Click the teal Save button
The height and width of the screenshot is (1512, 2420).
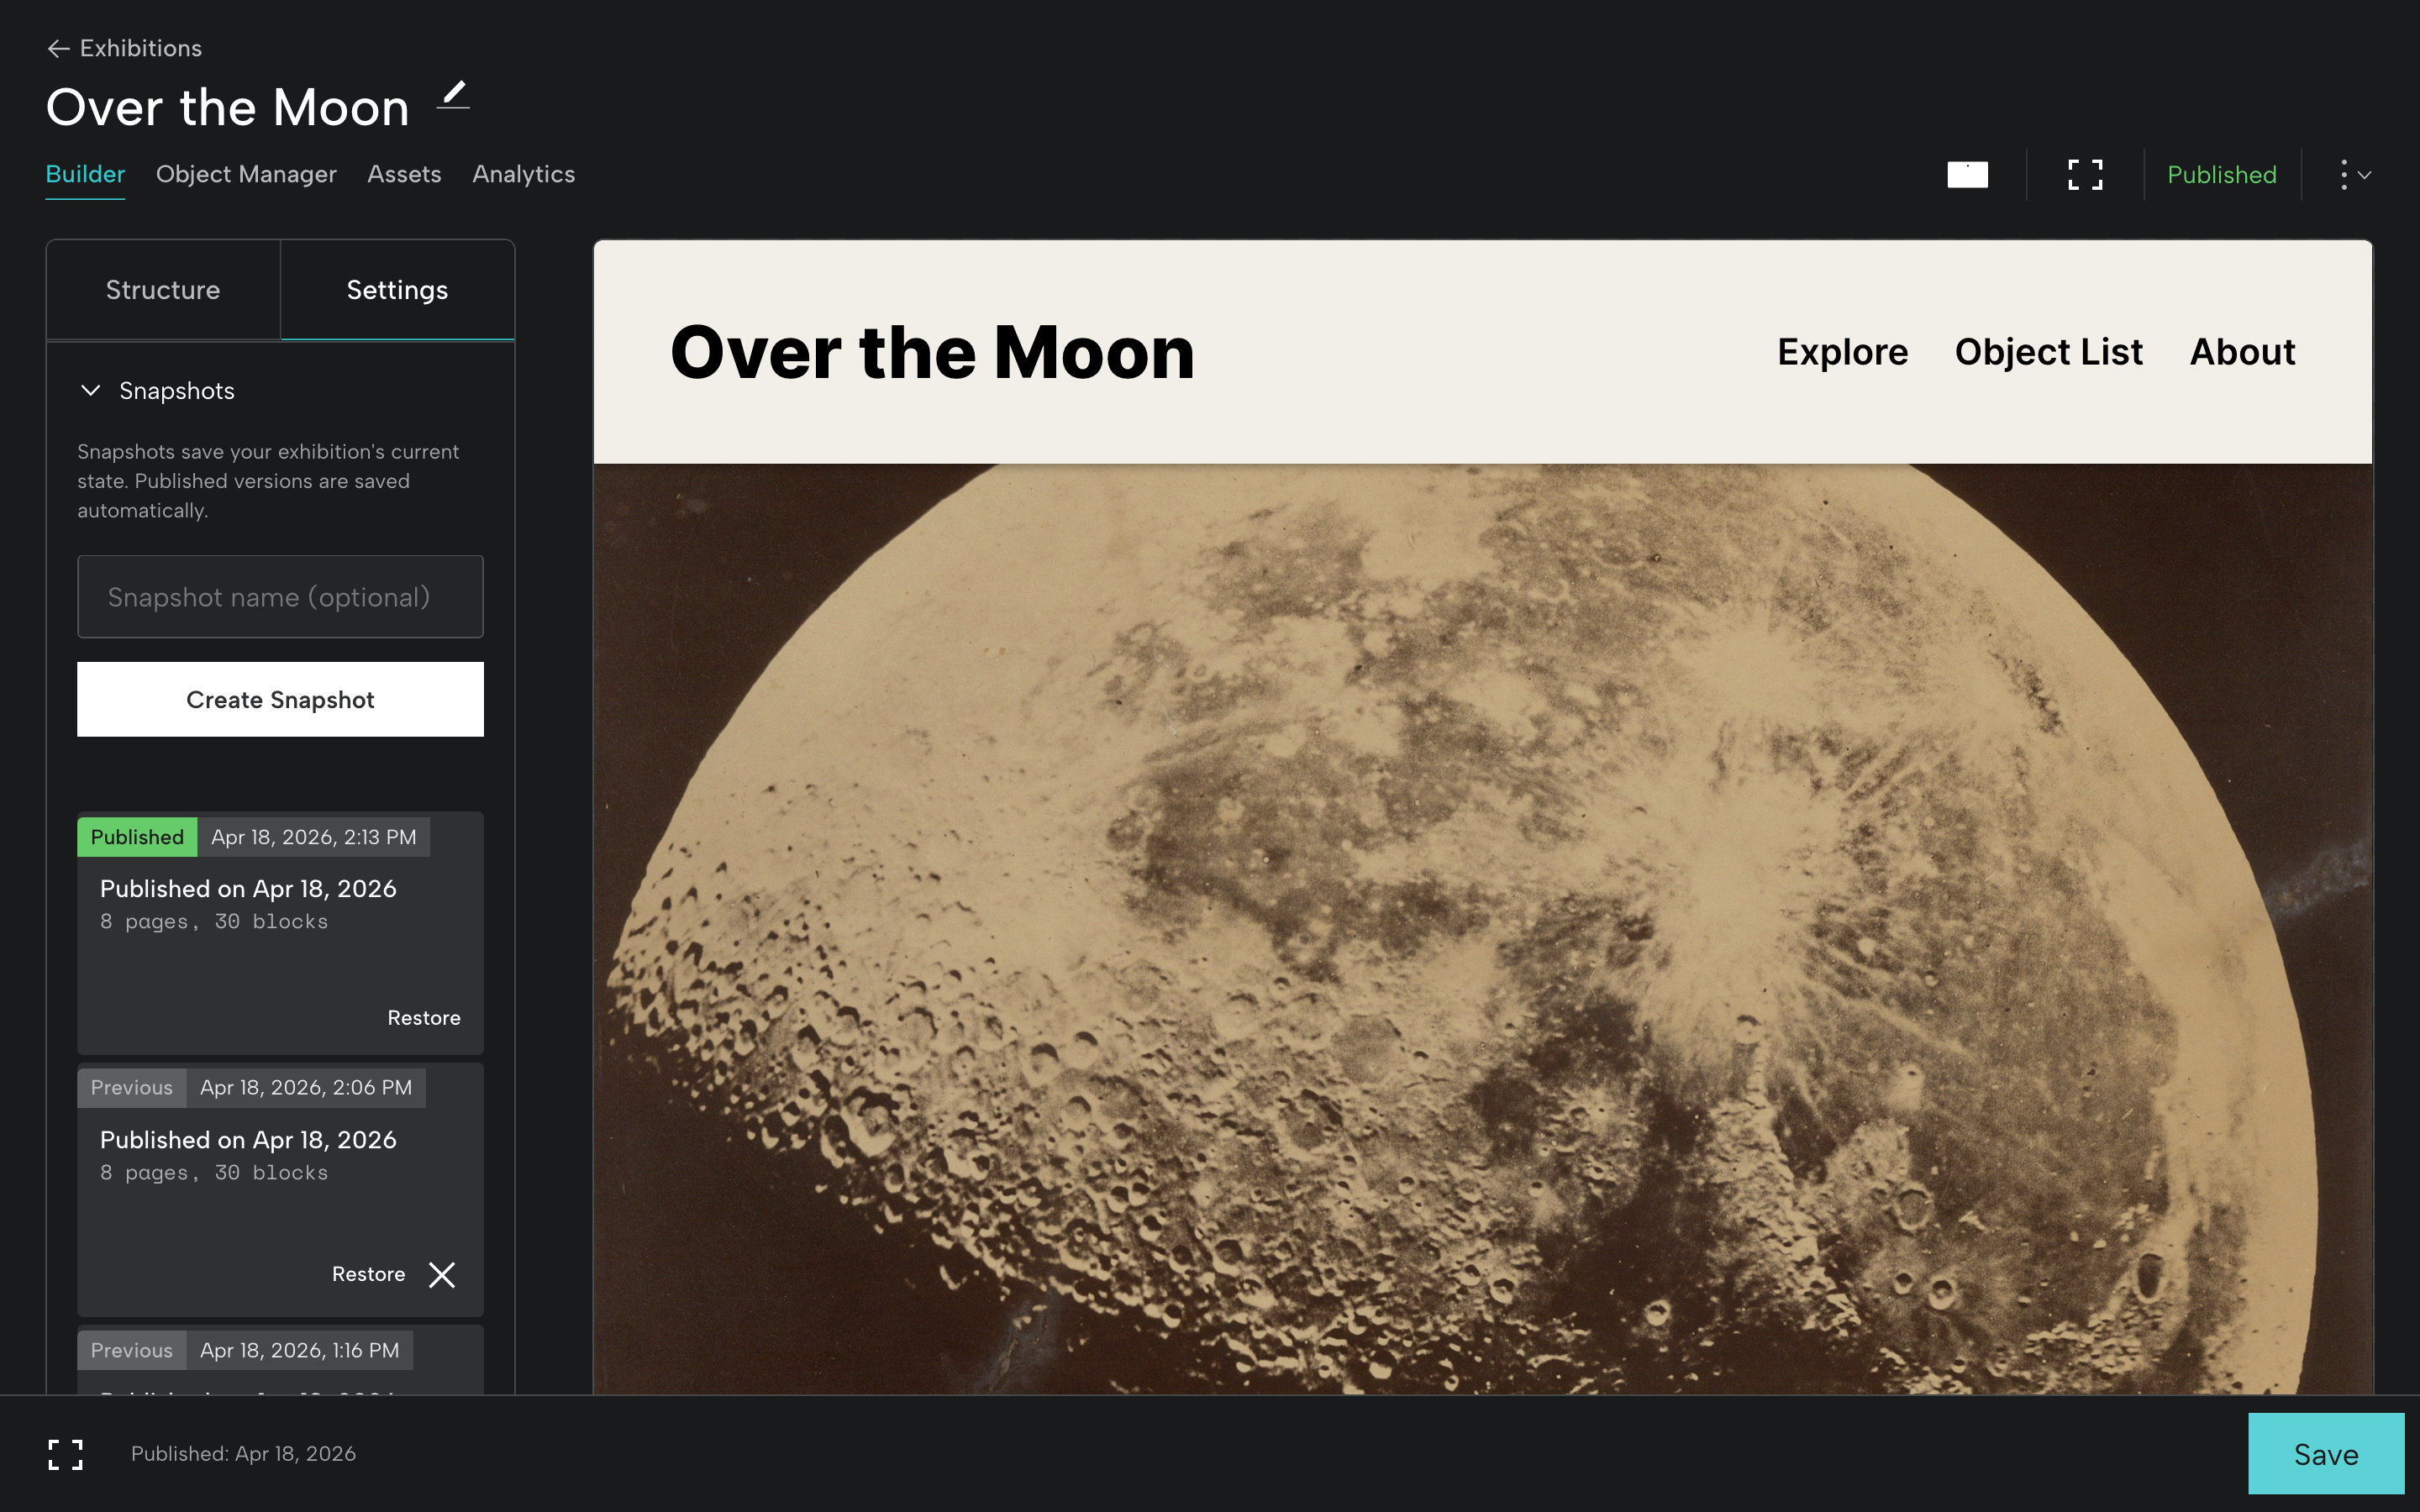click(x=2326, y=1454)
